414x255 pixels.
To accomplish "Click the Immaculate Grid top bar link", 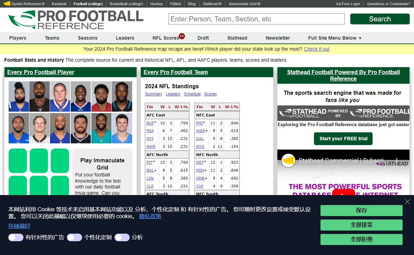I will [x=245, y=4].
